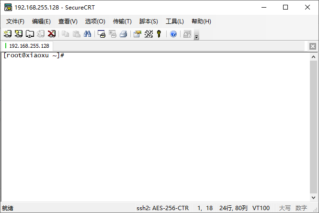Screen dimensions: 319x213
Task: Open the 选项(O) menu
Action: [x=95, y=21]
